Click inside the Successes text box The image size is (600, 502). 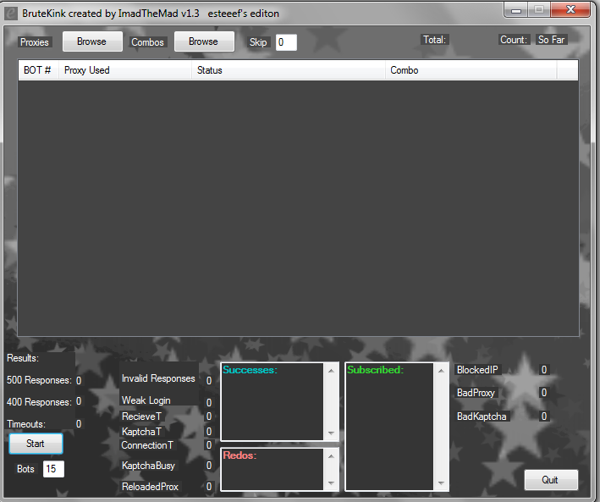click(272, 401)
